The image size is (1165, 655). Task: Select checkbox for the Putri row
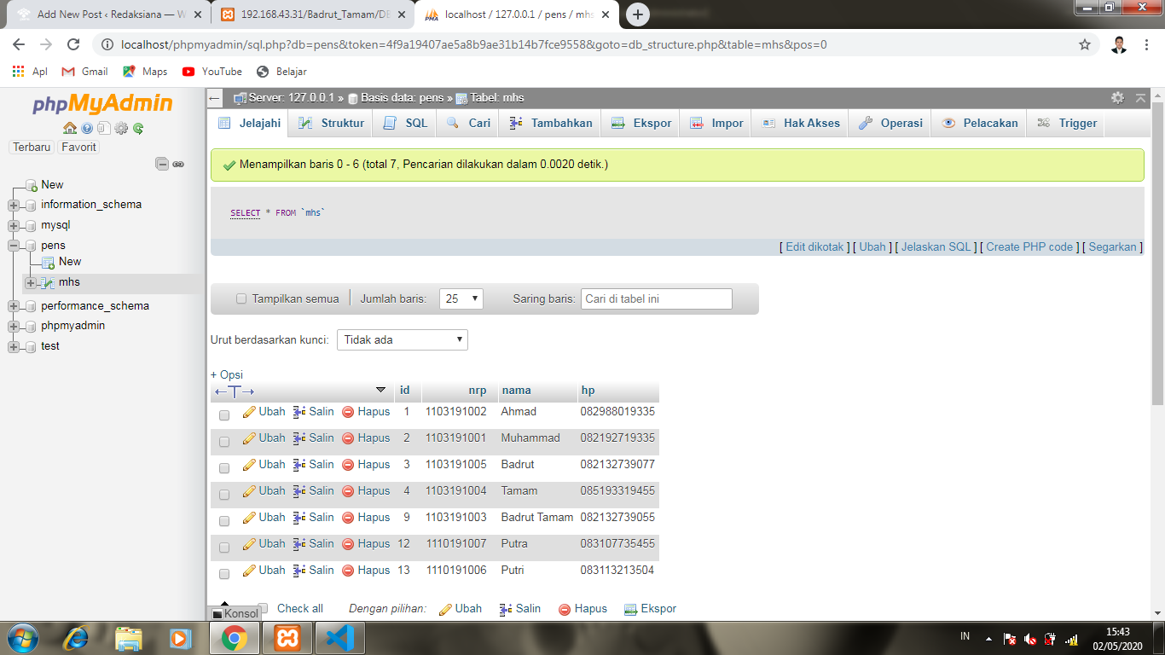(x=224, y=574)
